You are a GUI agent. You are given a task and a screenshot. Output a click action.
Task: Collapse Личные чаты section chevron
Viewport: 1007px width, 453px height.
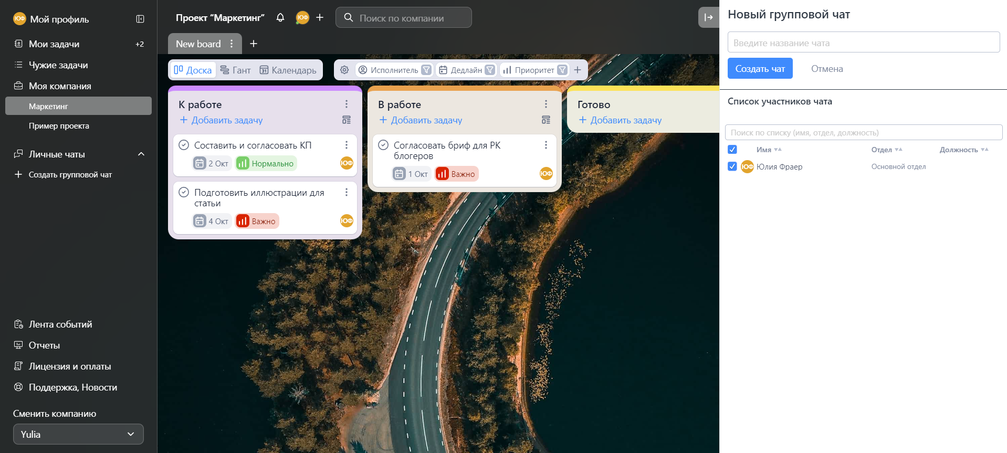click(x=141, y=154)
